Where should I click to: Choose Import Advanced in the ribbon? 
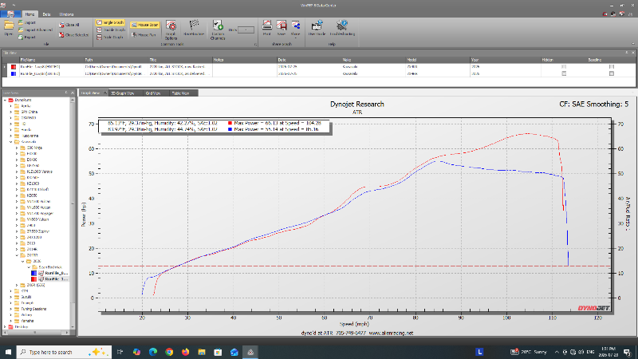[35, 30]
